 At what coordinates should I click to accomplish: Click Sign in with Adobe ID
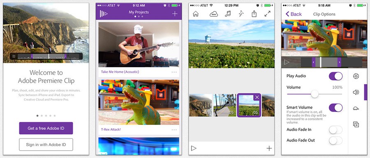46,144
